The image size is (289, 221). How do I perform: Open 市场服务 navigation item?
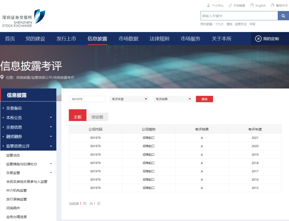191,39
